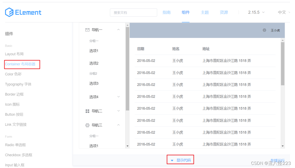Image resolution: width=295 pixels, height=168 pixels.
Task: Click the demo menu scrollbar up arrow
Action: (x=128, y=25)
